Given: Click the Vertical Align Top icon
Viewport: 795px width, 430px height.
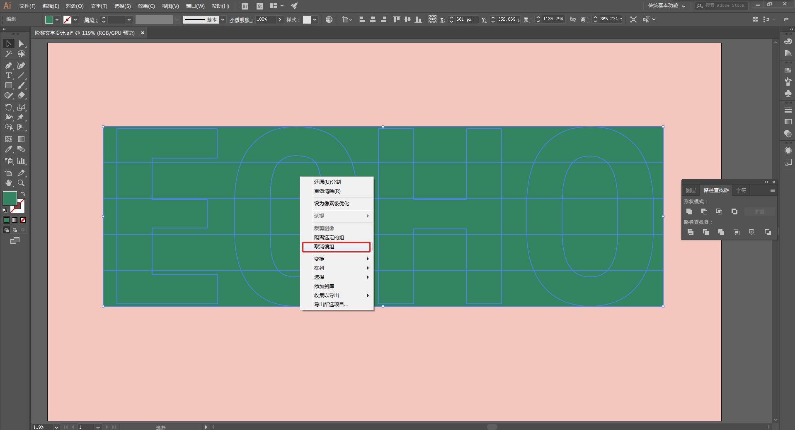Looking at the screenshot, I should pyautogui.click(x=397, y=19).
